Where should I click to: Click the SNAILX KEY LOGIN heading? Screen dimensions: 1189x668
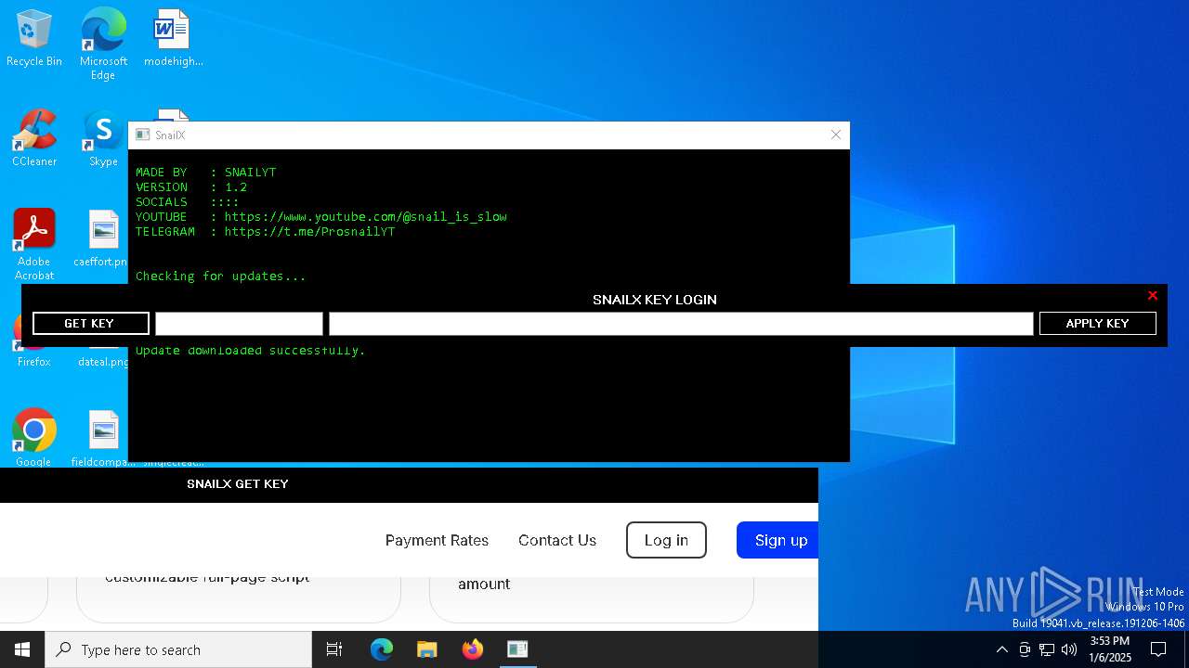click(655, 300)
